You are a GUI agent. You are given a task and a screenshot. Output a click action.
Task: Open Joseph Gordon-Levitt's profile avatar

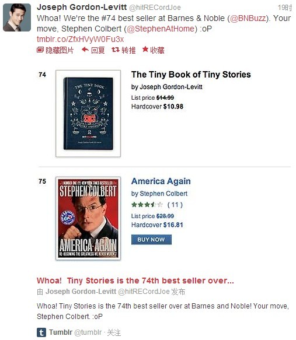pos(17,17)
